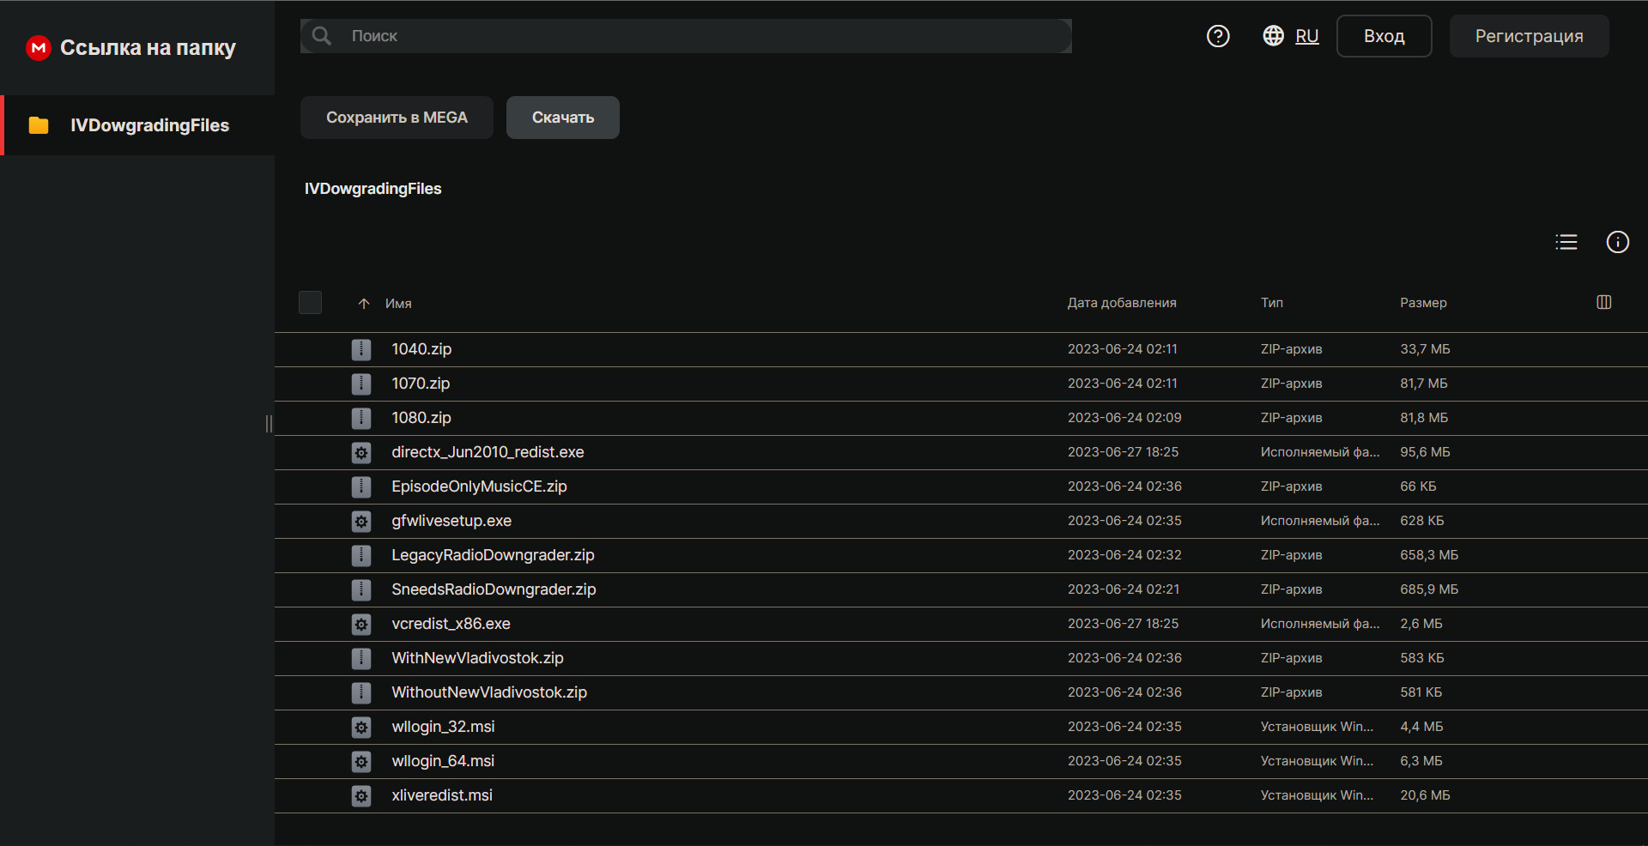1648x846 pixels.
Task: Open the column settings icon
Action: click(x=1604, y=302)
